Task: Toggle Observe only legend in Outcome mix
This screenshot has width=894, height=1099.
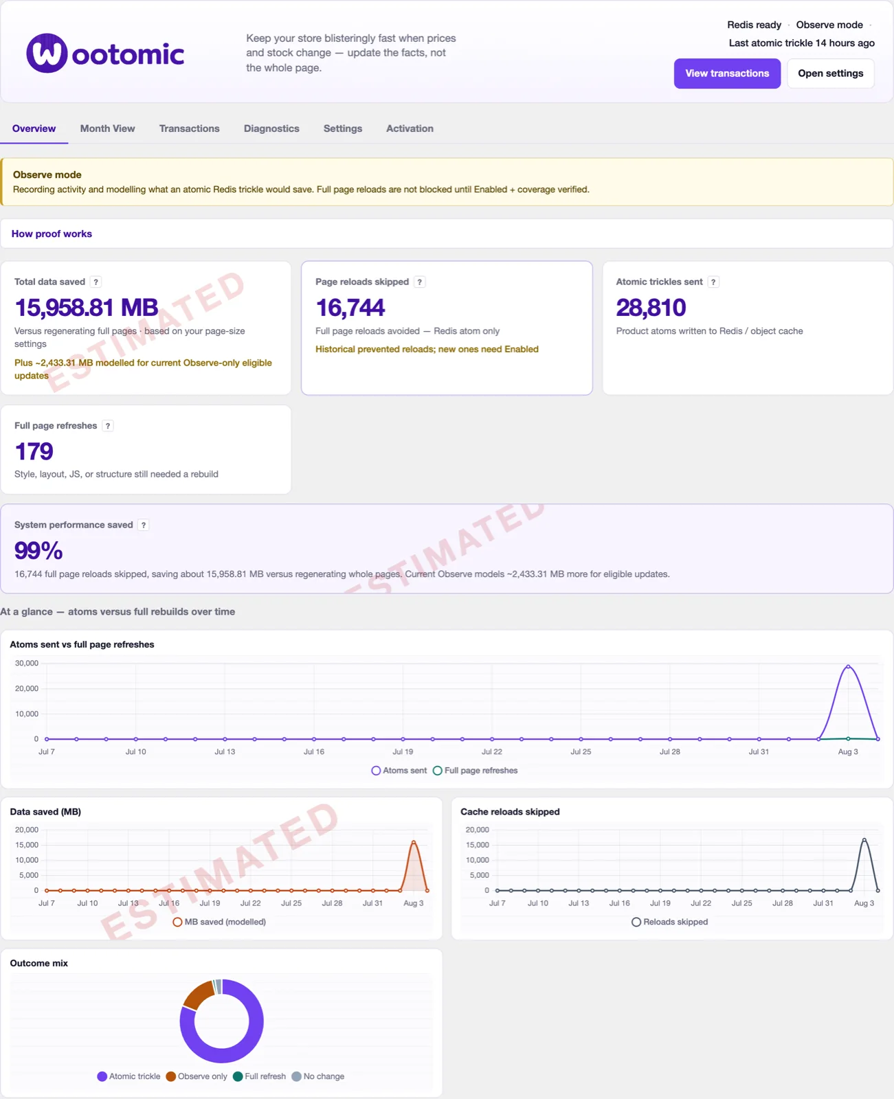Action: [197, 1076]
